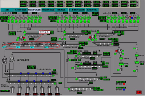Click the first sequence group start button
This screenshot has width=145, height=96.
[11, 44]
